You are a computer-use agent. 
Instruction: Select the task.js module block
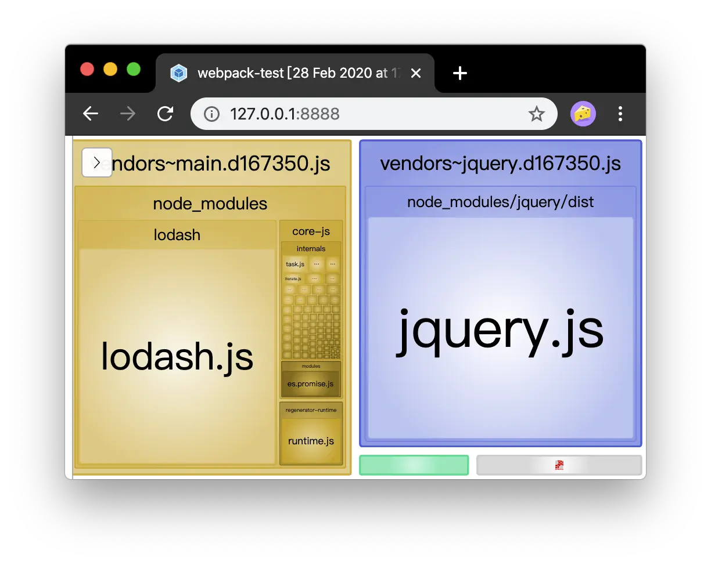point(295,264)
